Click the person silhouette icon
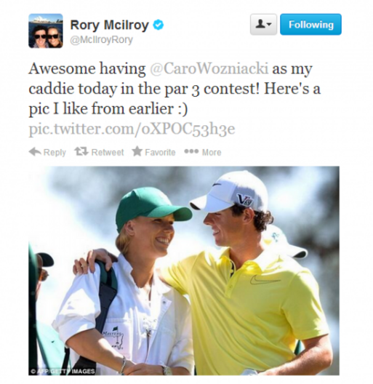Image resolution: width=373 pixels, height=384 pixels. 260,24
